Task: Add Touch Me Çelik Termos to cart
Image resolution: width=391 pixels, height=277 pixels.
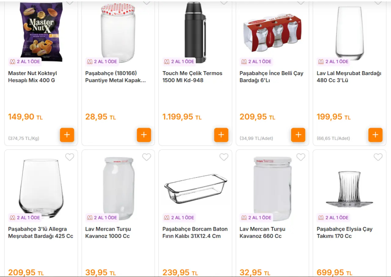Action: [221, 135]
